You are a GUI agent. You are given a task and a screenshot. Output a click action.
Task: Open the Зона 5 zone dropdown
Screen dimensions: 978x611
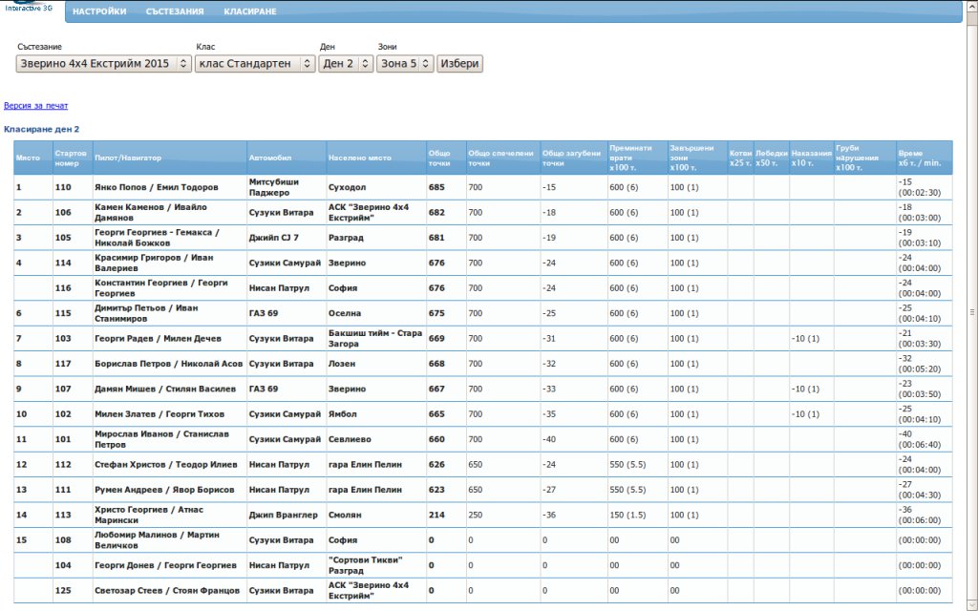coord(405,64)
